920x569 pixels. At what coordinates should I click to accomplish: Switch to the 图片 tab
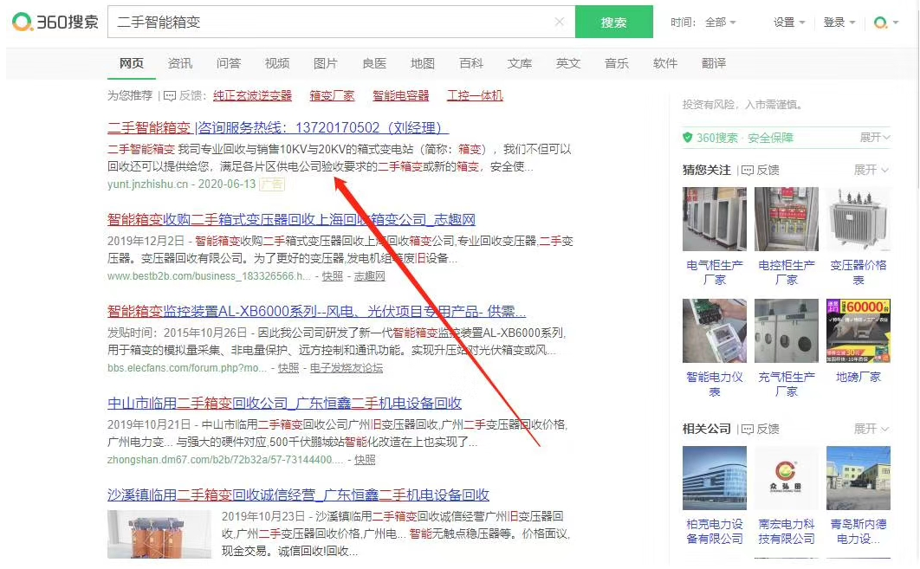[325, 63]
